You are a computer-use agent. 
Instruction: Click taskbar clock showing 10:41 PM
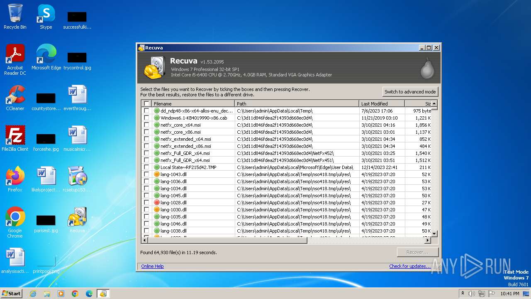pyautogui.click(x=510, y=294)
